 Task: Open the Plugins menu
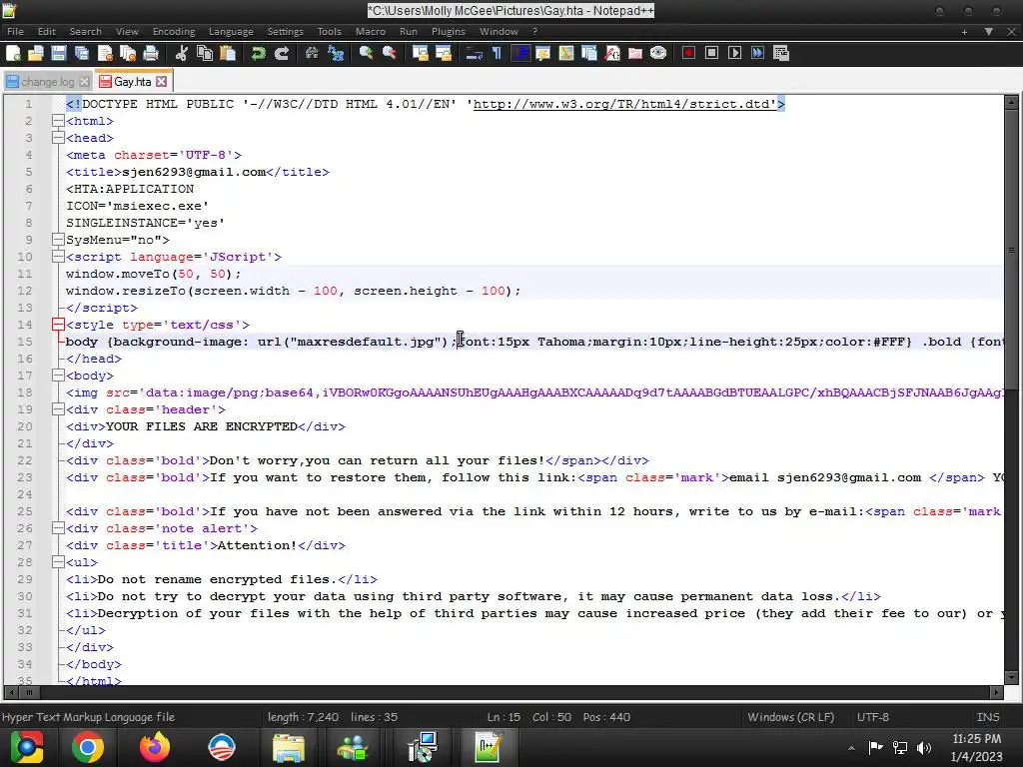tap(449, 31)
